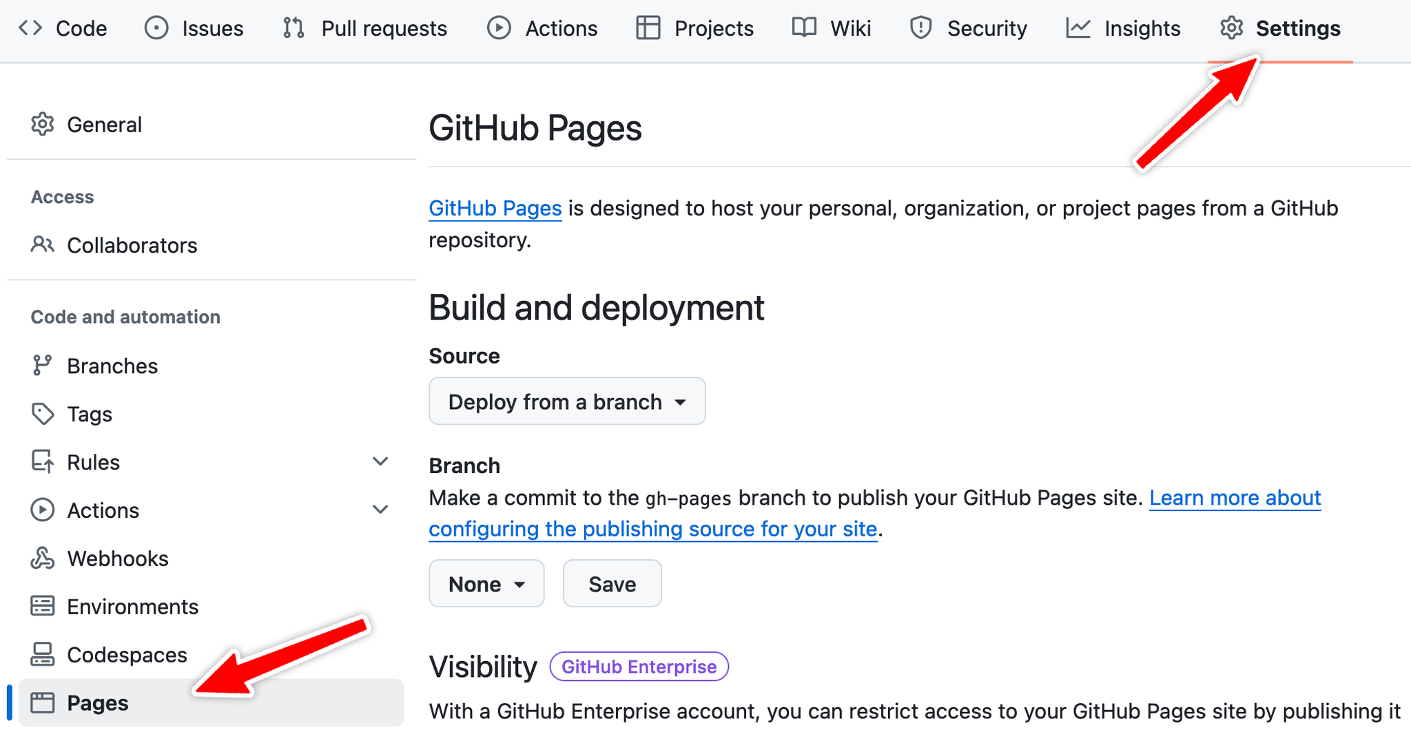1411x732 pixels.
Task: Open Tags settings
Action: (x=212, y=414)
